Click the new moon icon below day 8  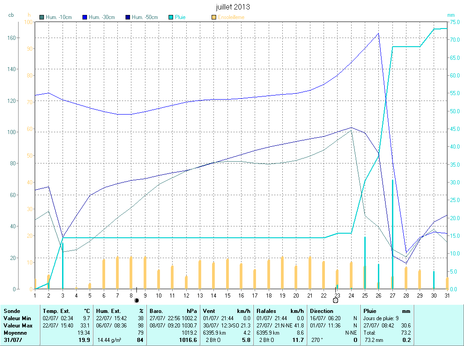pos(136,300)
